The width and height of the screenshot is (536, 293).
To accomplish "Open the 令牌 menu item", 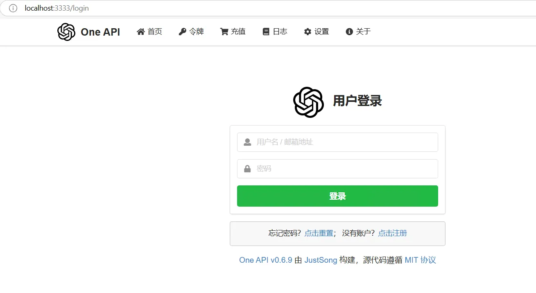I will click(x=191, y=32).
